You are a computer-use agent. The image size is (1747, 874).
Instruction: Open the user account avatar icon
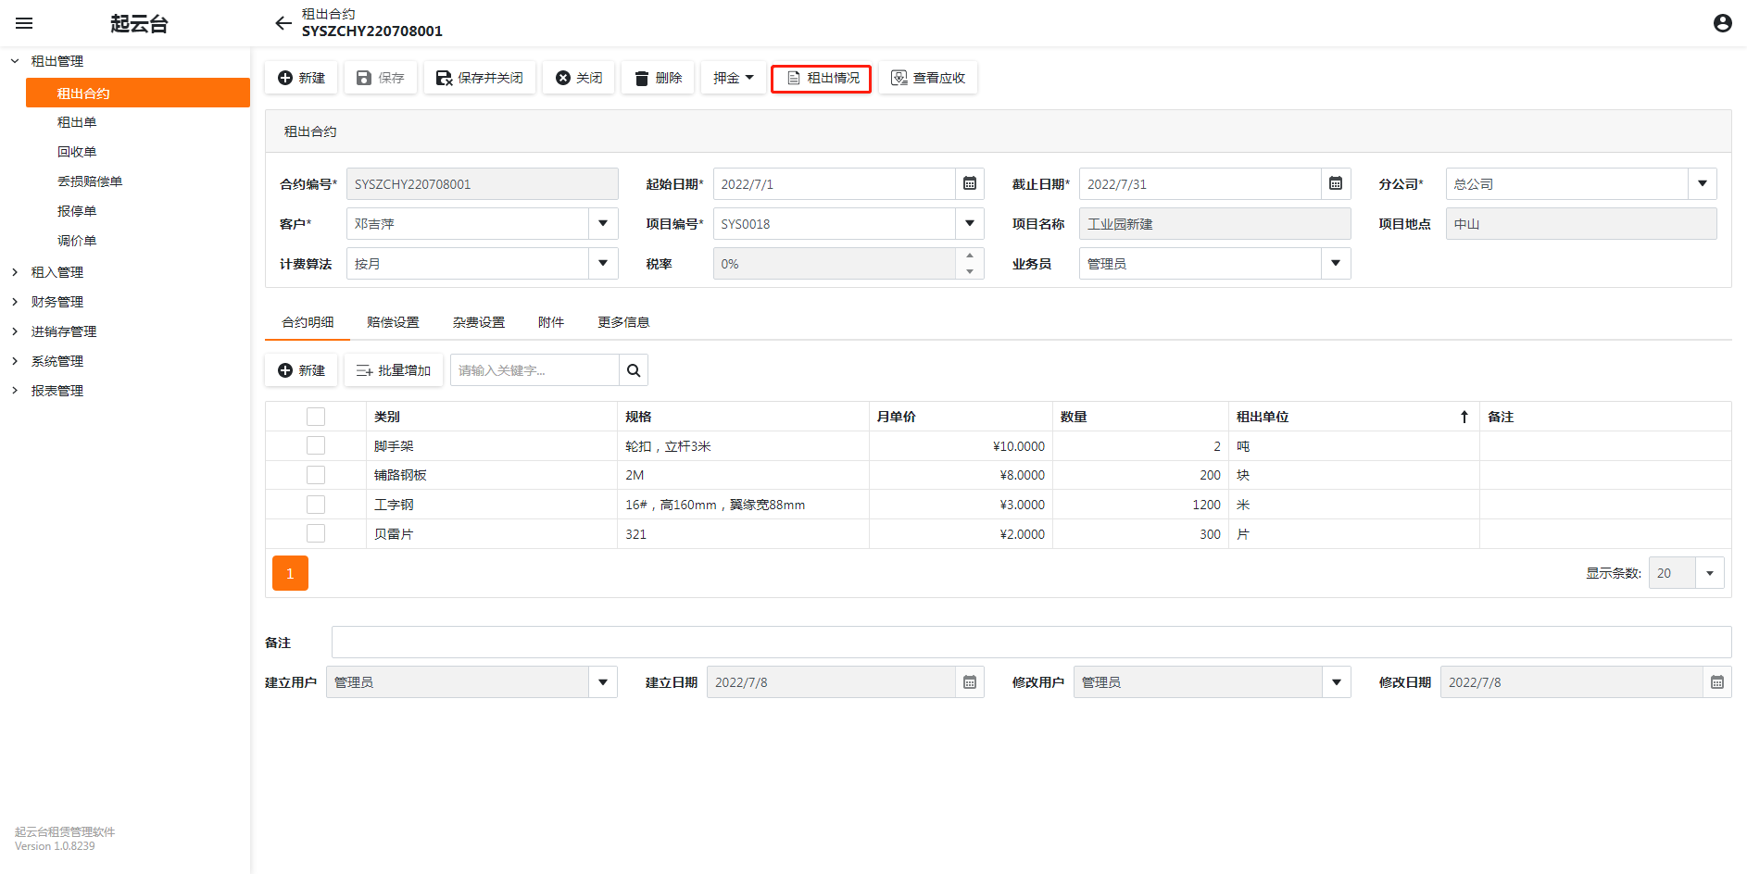point(1723,23)
